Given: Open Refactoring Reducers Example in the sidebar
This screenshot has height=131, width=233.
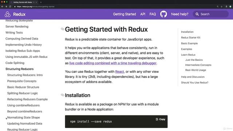Looking at the screenshot, I should coord(27,99).
